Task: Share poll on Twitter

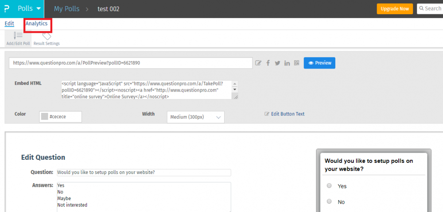Action: 277,63
